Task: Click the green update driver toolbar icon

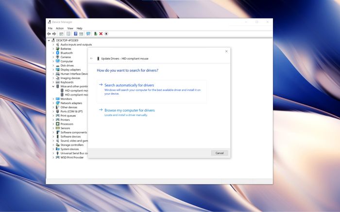Action: coord(96,33)
